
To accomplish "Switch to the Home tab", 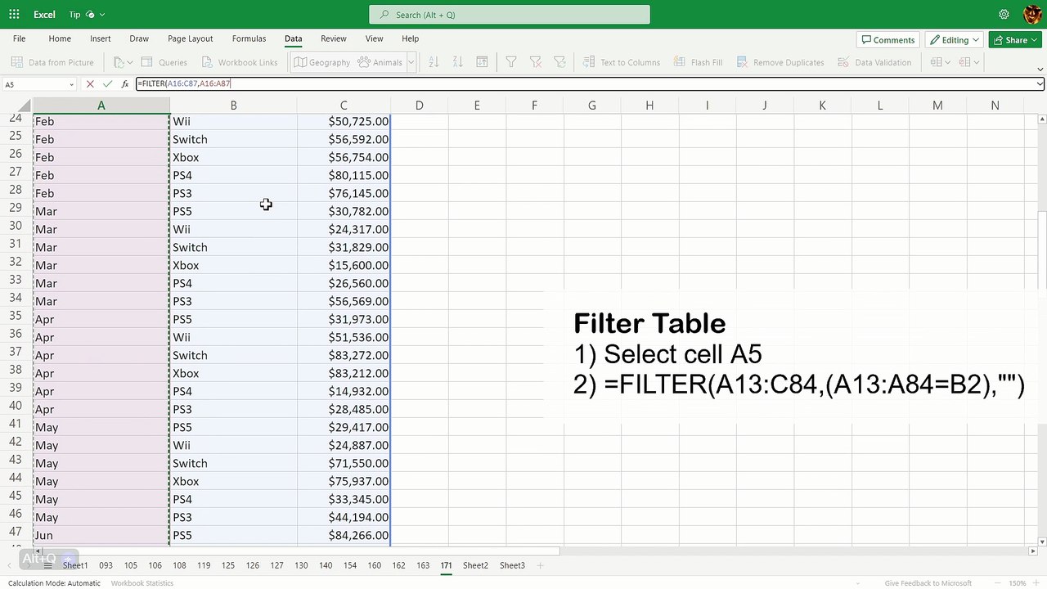I will tap(60, 38).
